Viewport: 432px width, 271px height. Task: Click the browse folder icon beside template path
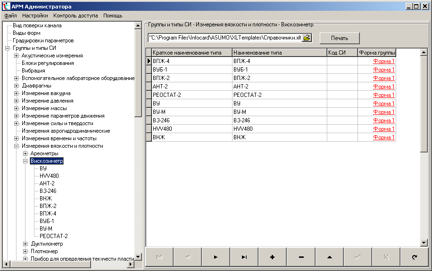pyautogui.click(x=307, y=38)
